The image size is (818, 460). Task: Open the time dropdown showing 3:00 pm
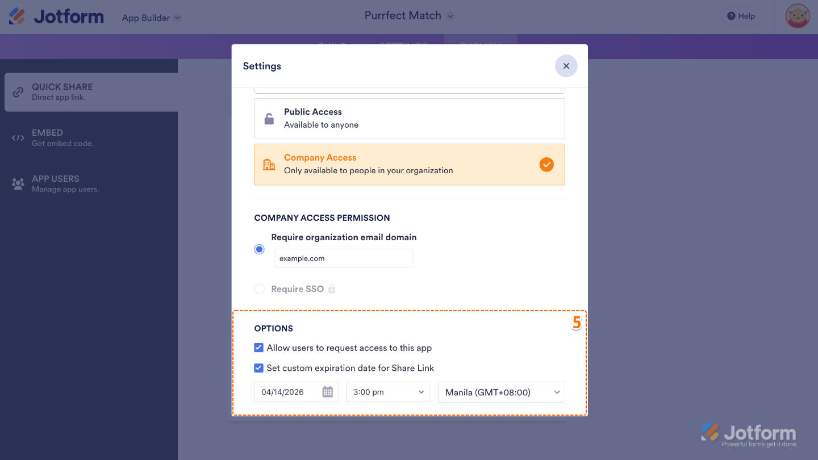click(x=388, y=392)
